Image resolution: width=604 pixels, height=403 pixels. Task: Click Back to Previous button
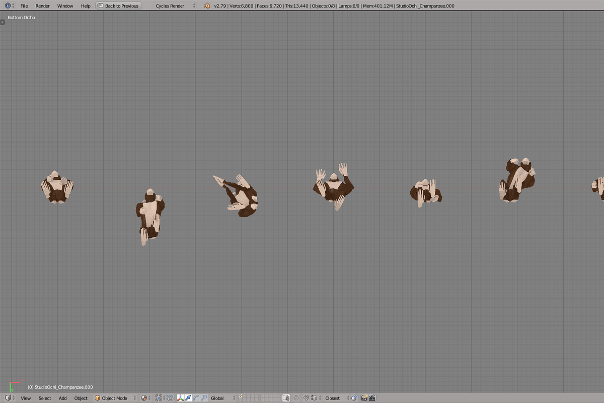(x=119, y=6)
